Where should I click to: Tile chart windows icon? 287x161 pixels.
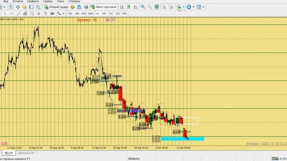coord(157,7)
